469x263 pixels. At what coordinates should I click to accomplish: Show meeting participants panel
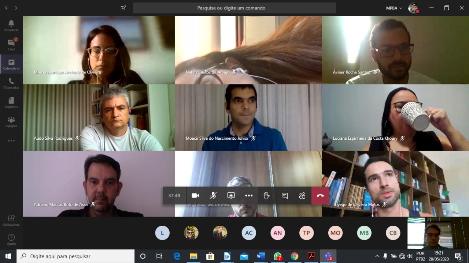coord(302,196)
